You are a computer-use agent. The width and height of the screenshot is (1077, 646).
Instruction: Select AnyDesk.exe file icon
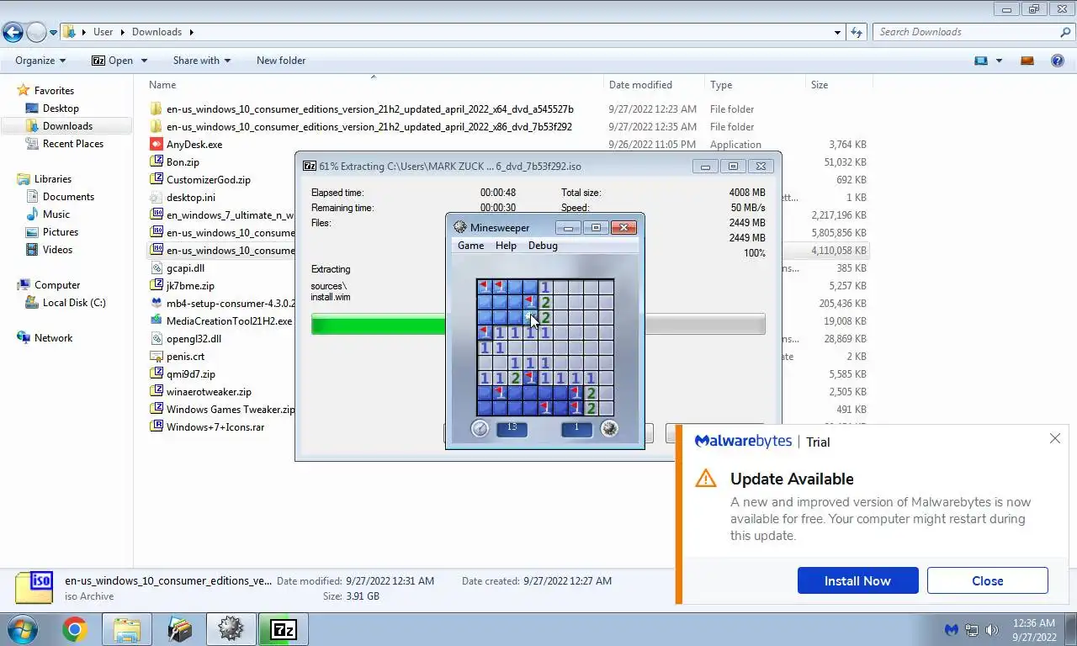[156, 145]
